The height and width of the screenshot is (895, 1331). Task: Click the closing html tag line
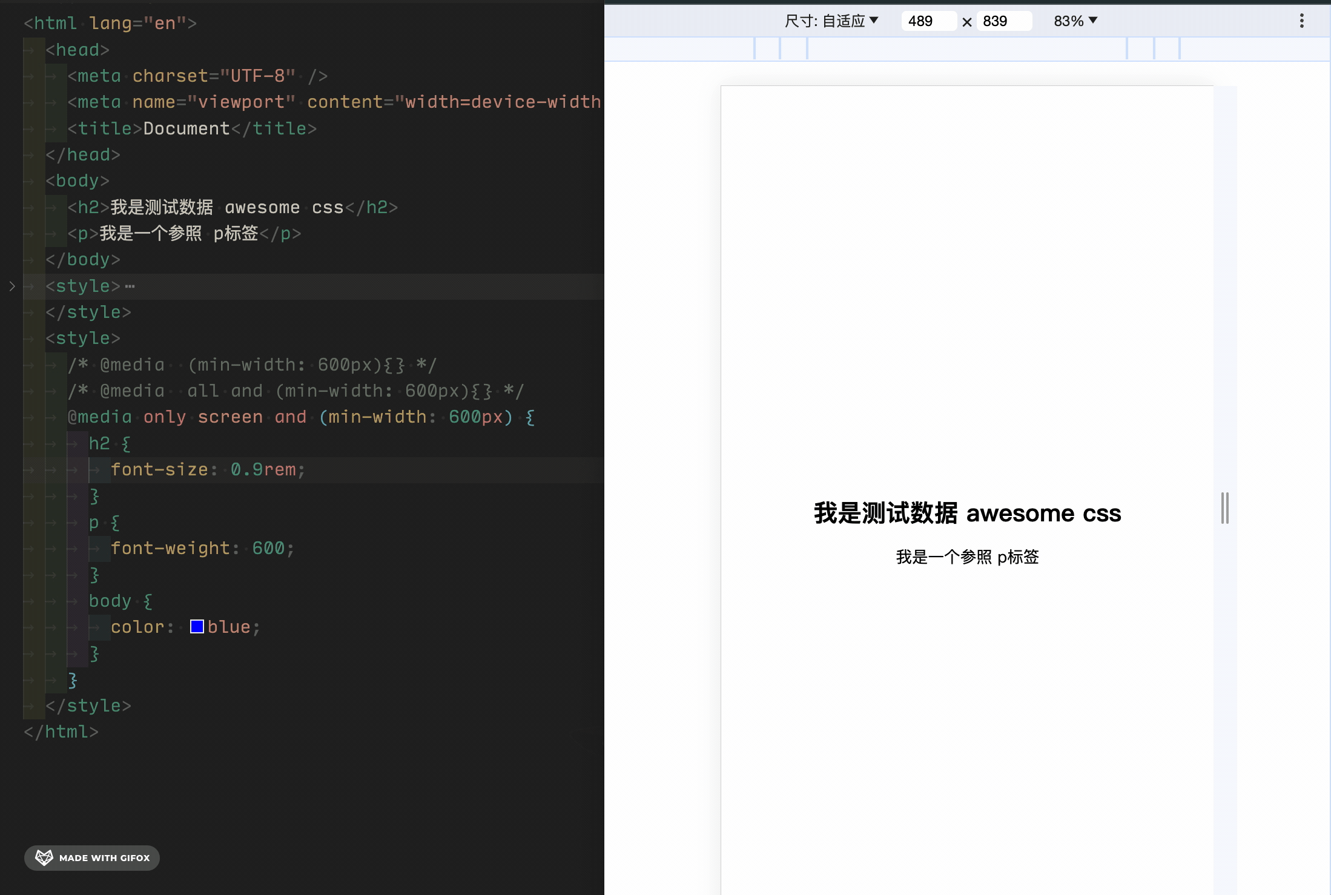click(61, 732)
